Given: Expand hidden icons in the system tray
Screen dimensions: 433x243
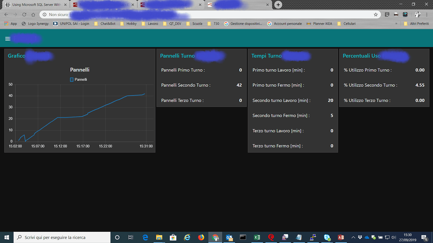Looking at the screenshot, I should (353, 237).
